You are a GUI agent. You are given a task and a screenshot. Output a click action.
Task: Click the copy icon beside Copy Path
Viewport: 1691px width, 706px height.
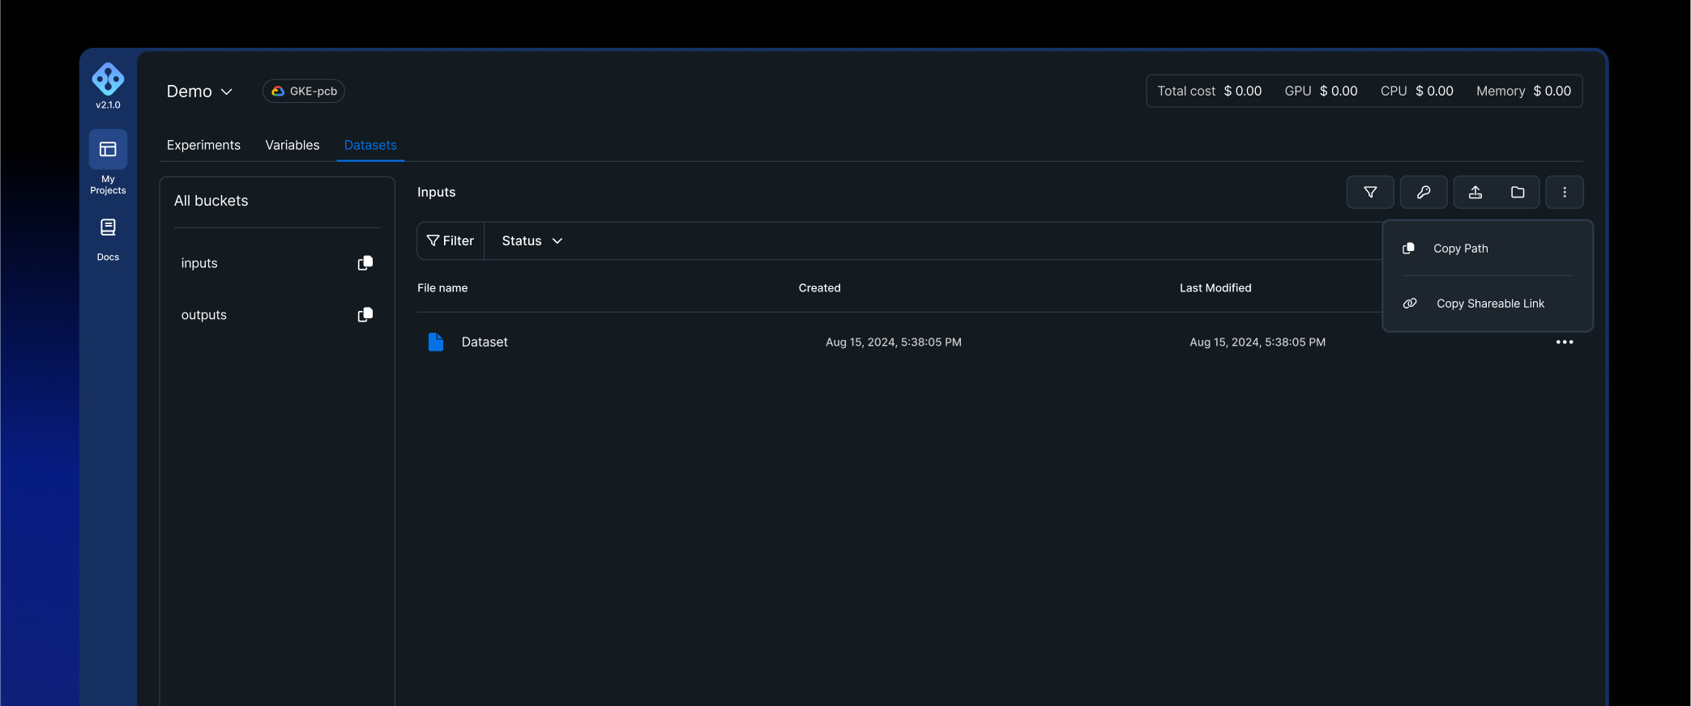pyautogui.click(x=1409, y=249)
